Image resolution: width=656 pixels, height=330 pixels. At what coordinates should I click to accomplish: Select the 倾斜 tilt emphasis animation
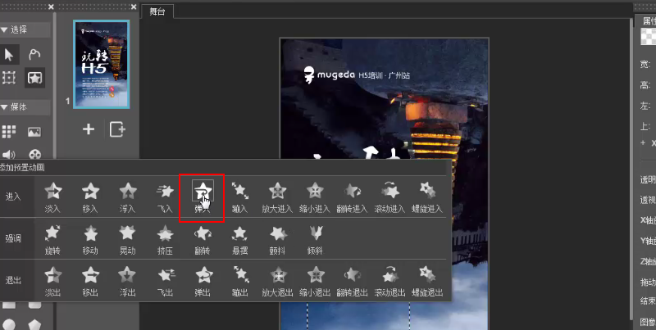tap(315, 239)
